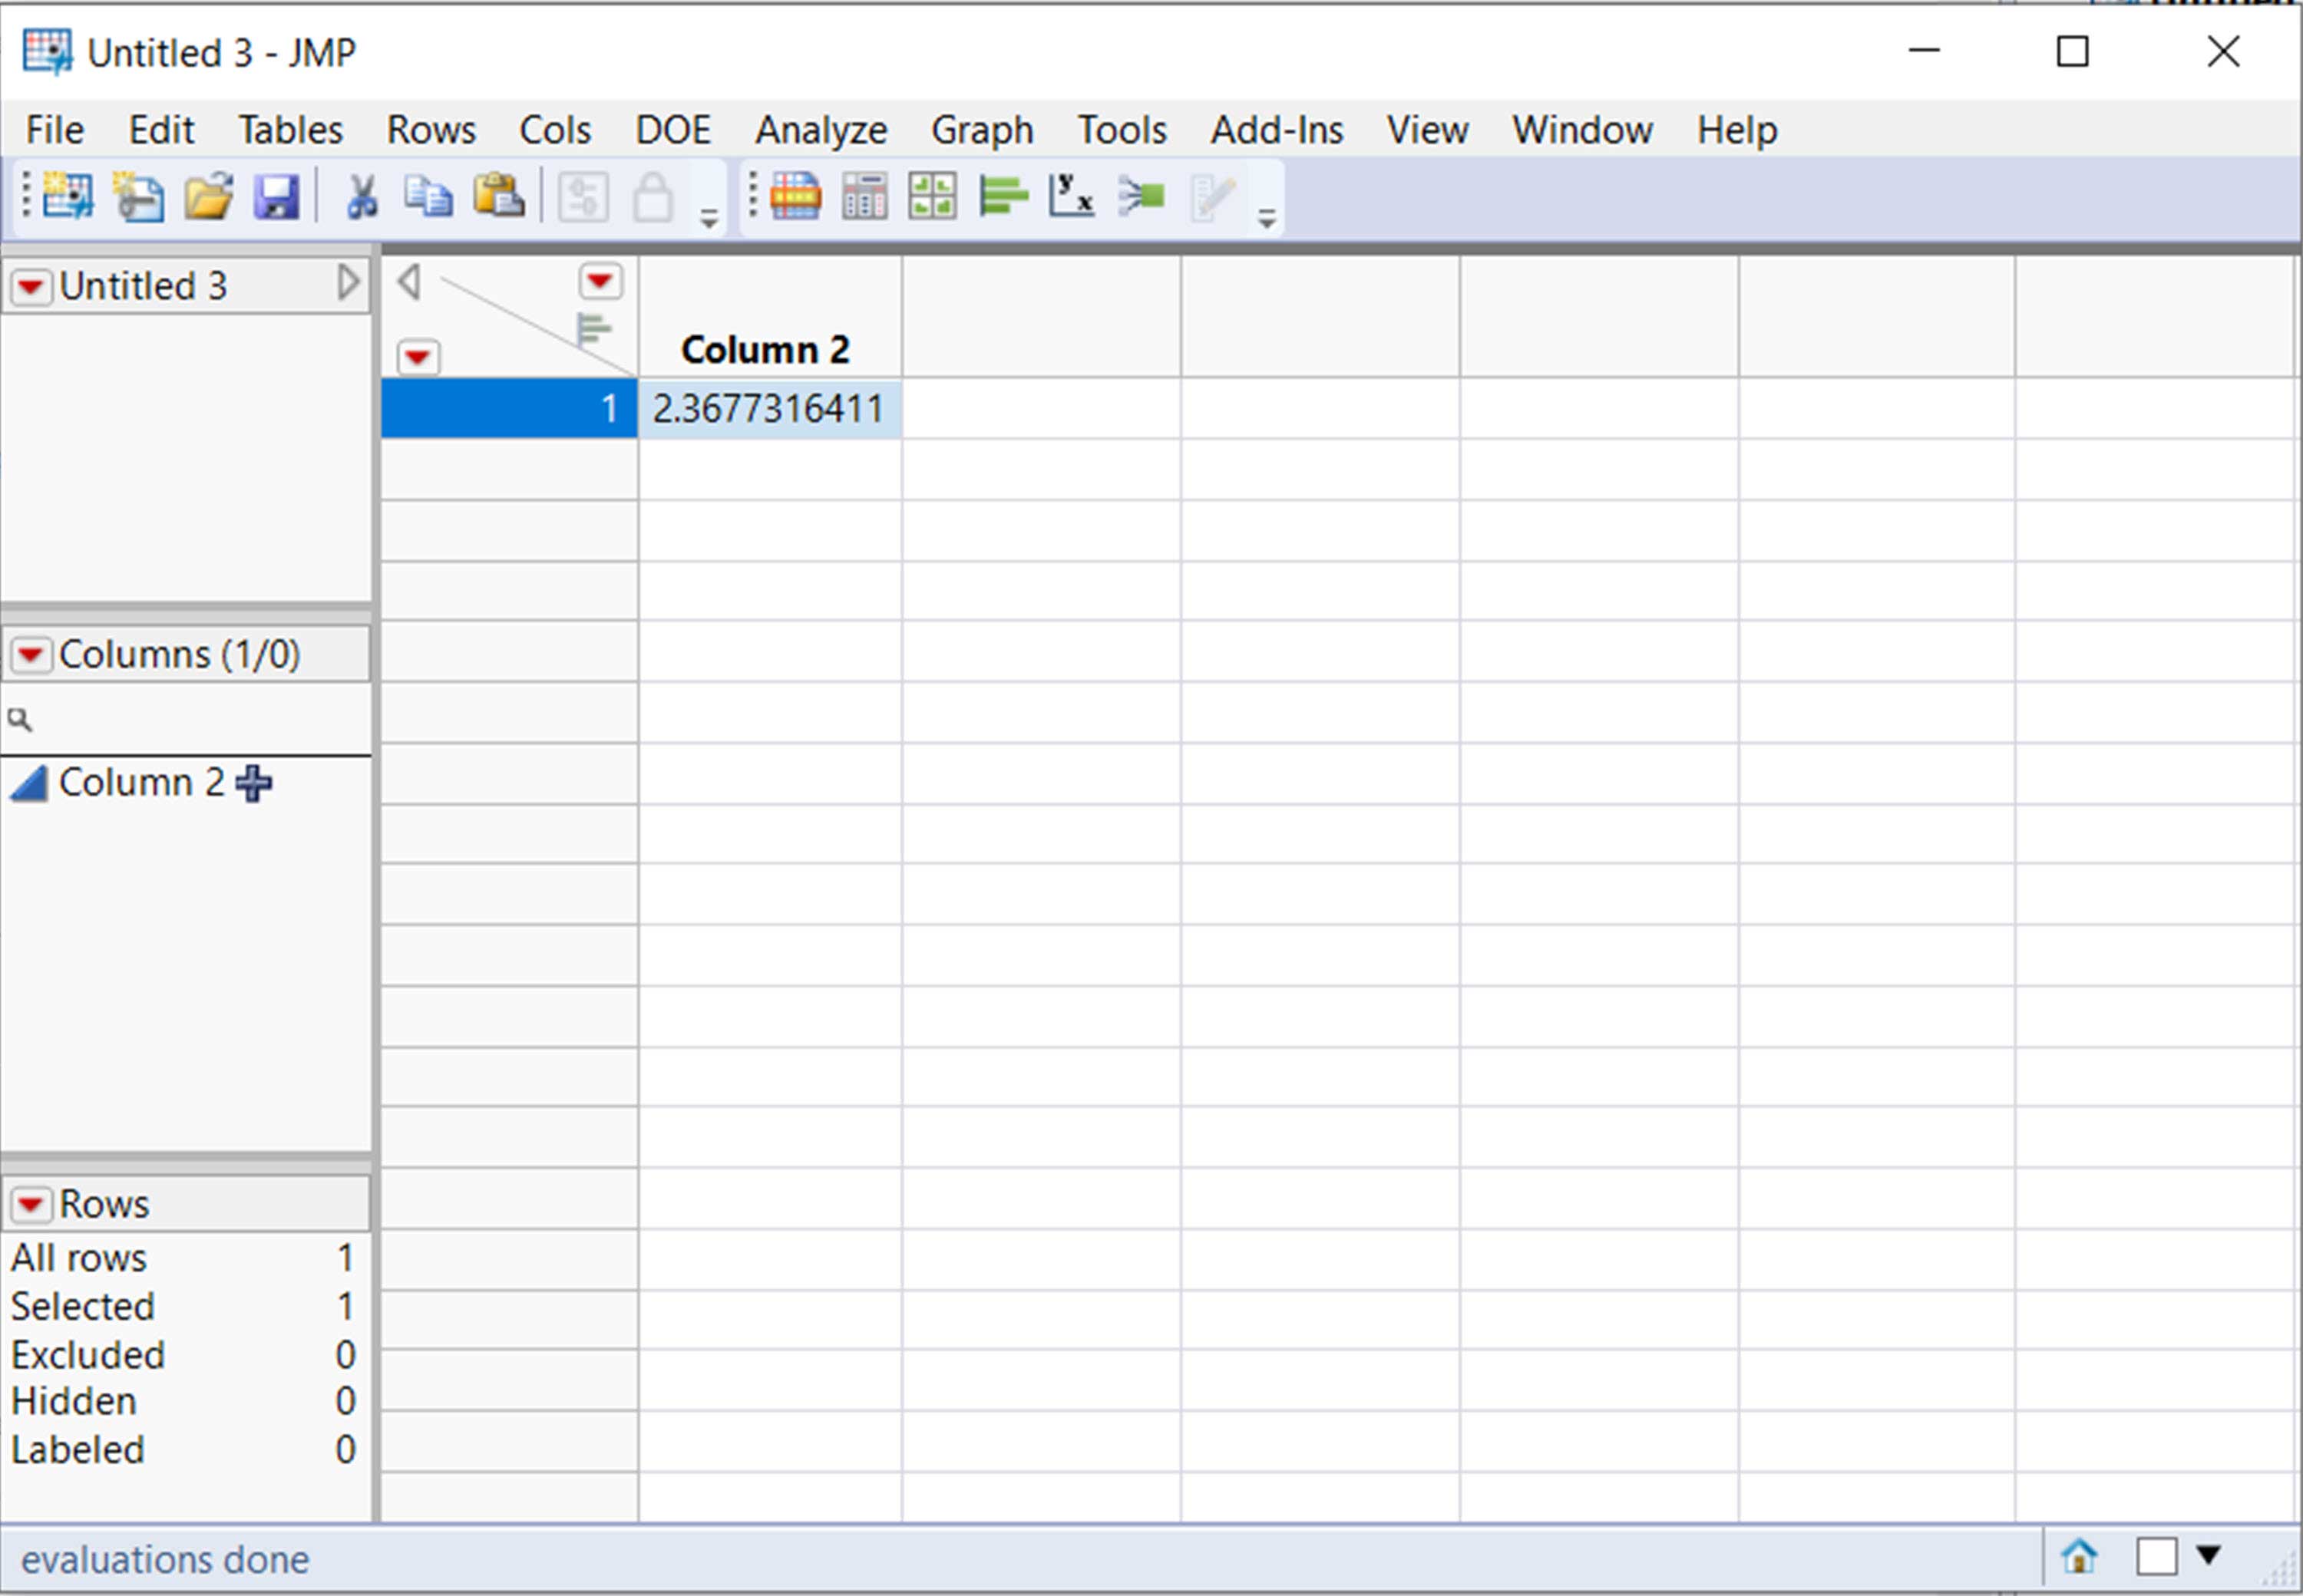Screen dimensions: 2303x1596
Task: Open the View menu
Action: 1428,130
